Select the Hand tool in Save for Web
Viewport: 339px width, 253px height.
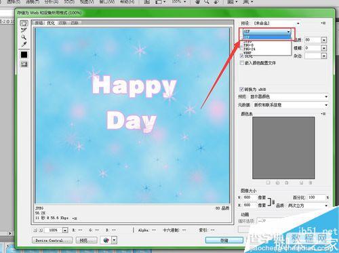[x=24, y=23]
